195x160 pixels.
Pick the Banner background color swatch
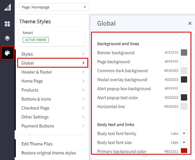[x=184, y=53]
